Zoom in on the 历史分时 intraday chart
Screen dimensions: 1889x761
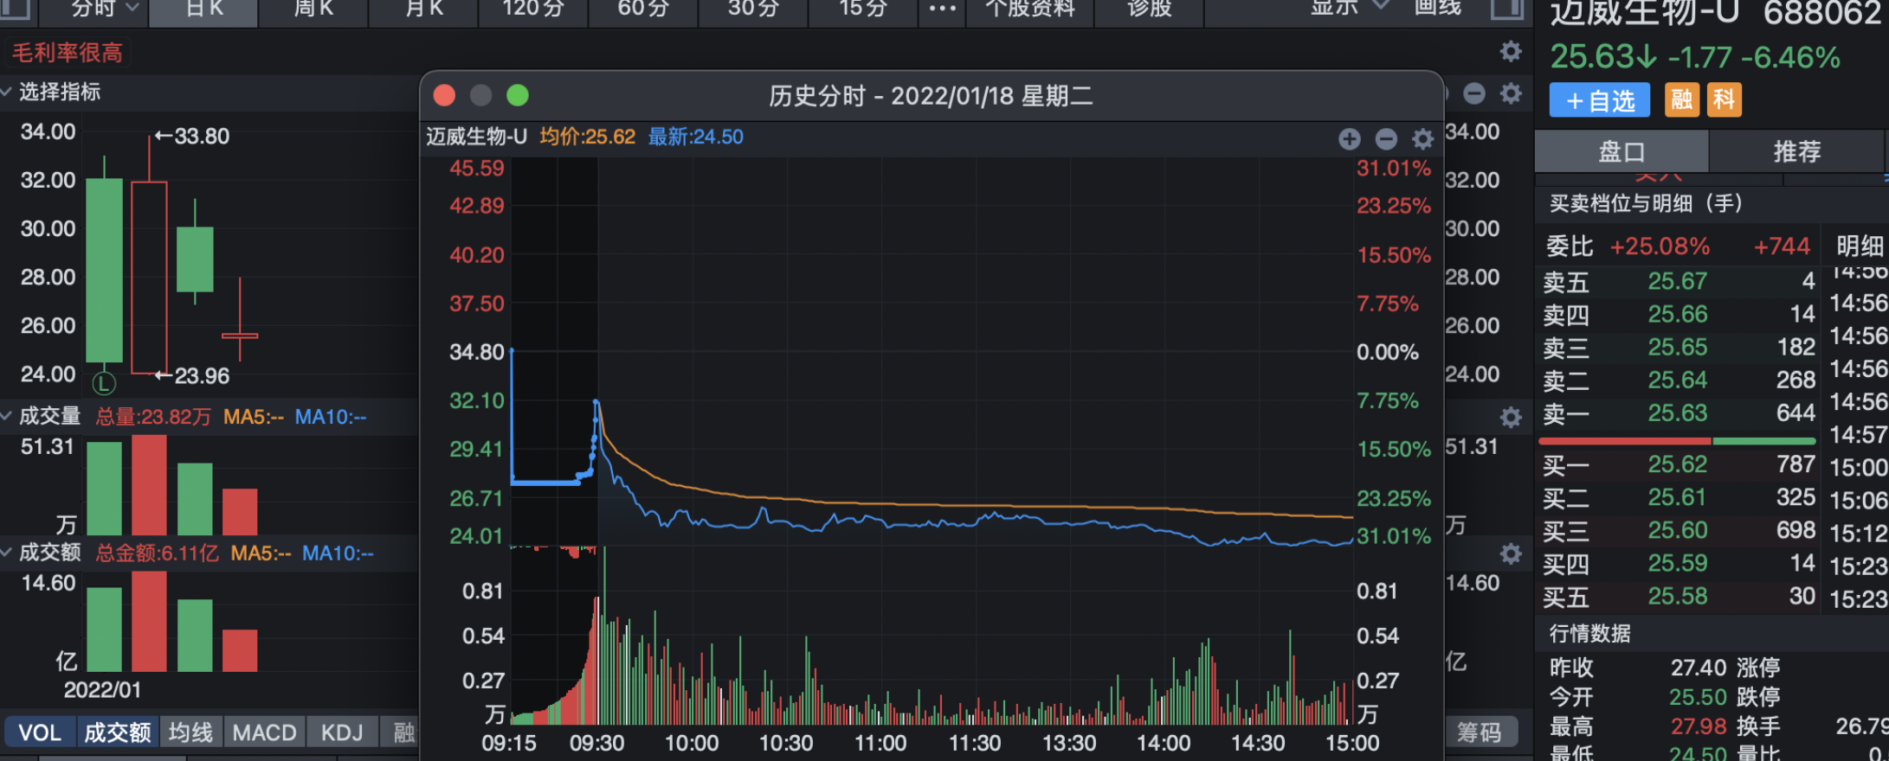[1349, 138]
